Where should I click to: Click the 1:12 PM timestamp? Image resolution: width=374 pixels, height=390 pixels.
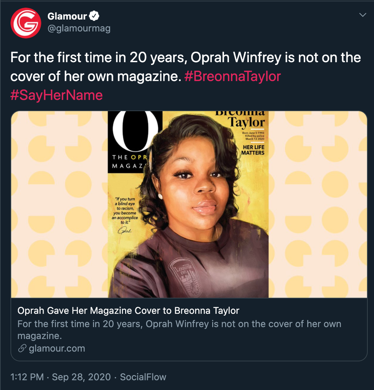(x=27, y=377)
